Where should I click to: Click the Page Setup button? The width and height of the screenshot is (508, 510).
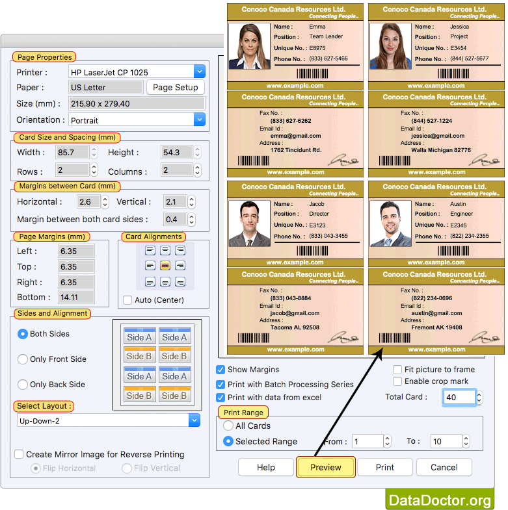point(176,87)
